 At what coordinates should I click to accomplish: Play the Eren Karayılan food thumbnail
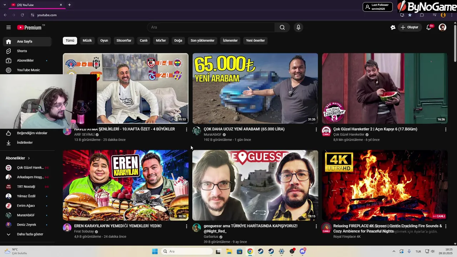[x=126, y=185]
